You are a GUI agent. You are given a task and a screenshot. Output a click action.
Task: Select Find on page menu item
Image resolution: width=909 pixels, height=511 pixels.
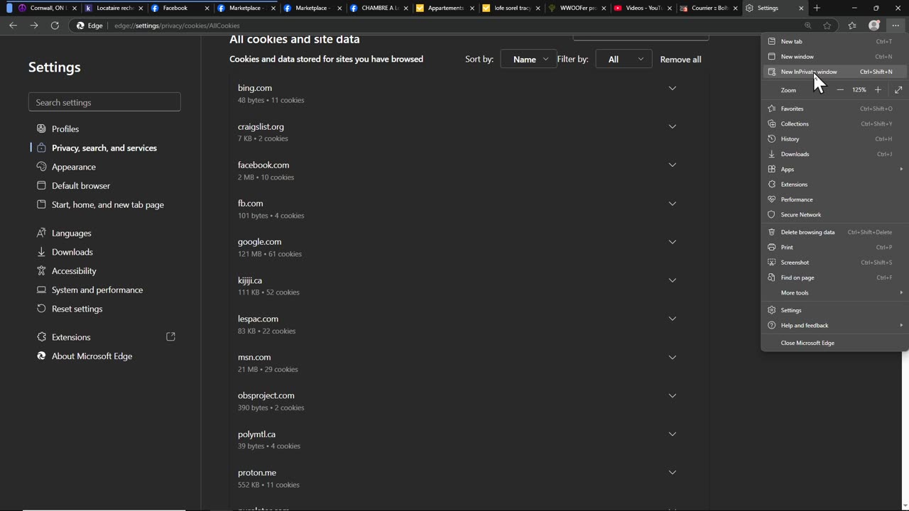click(834, 278)
